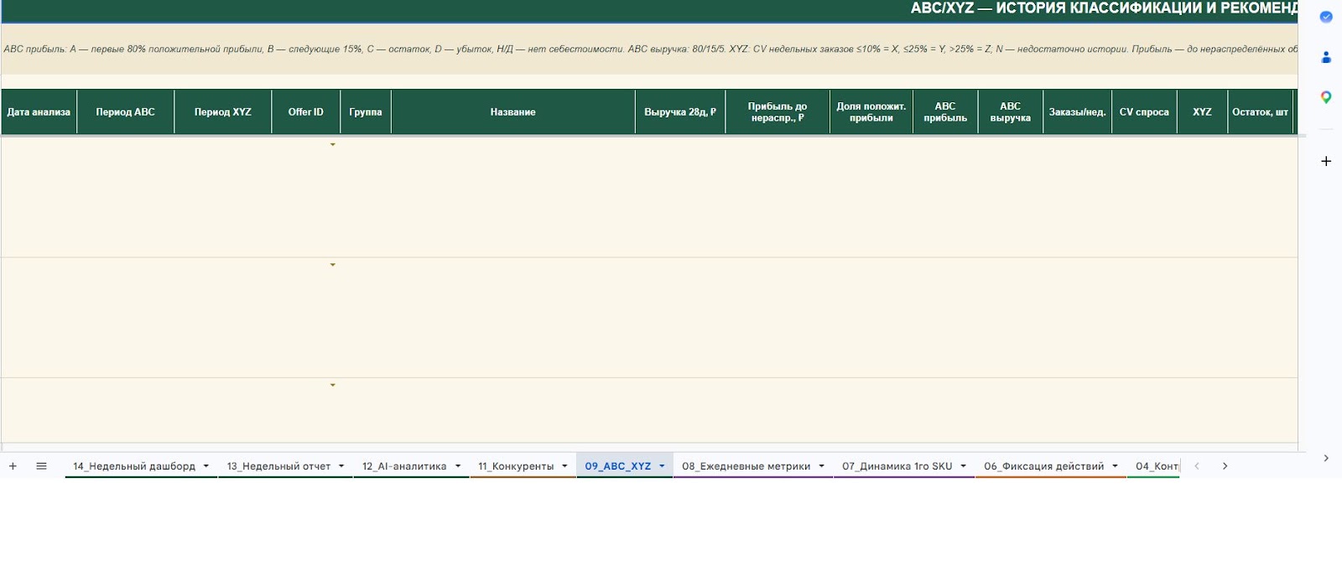
Task: Open dropdown arrow of 06_Фиксация действий tab
Action: click(x=1116, y=466)
